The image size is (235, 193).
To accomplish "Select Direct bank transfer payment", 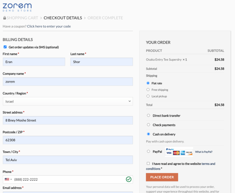I will coord(148,115).
